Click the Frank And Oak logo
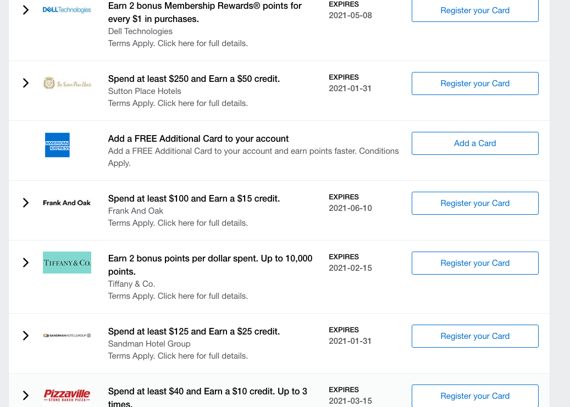Viewport: 570px width, 407px height. point(67,203)
